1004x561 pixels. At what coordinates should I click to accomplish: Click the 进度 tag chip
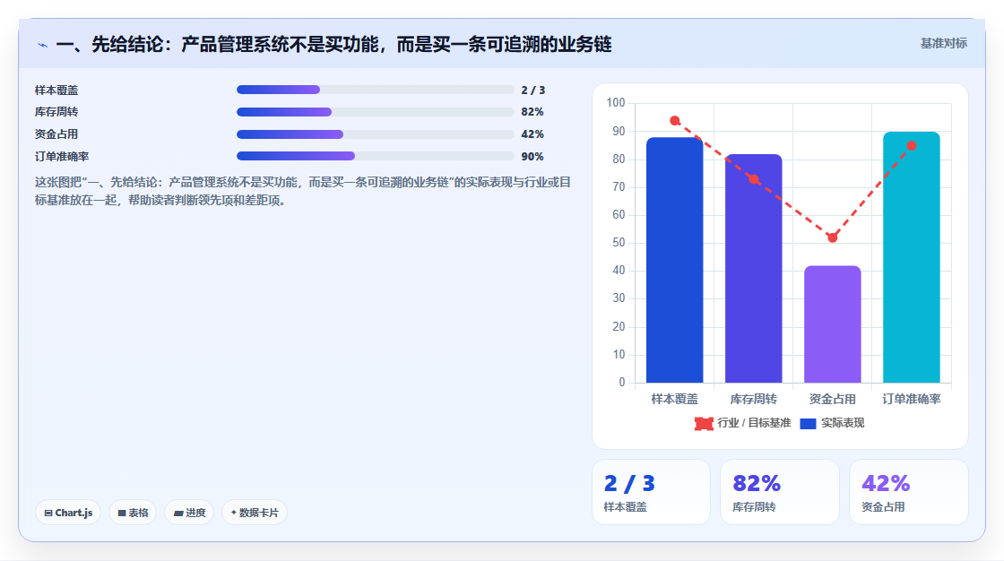click(189, 513)
